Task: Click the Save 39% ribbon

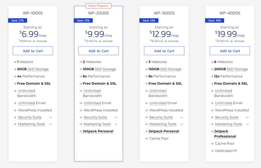Action: click(215, 20)
